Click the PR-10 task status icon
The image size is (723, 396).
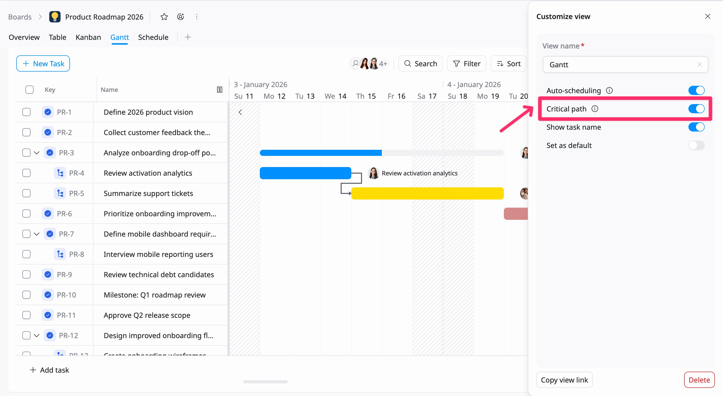(48, 295)
